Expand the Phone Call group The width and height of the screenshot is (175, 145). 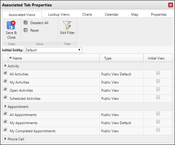pyautogui.click(x=6, y=139)
